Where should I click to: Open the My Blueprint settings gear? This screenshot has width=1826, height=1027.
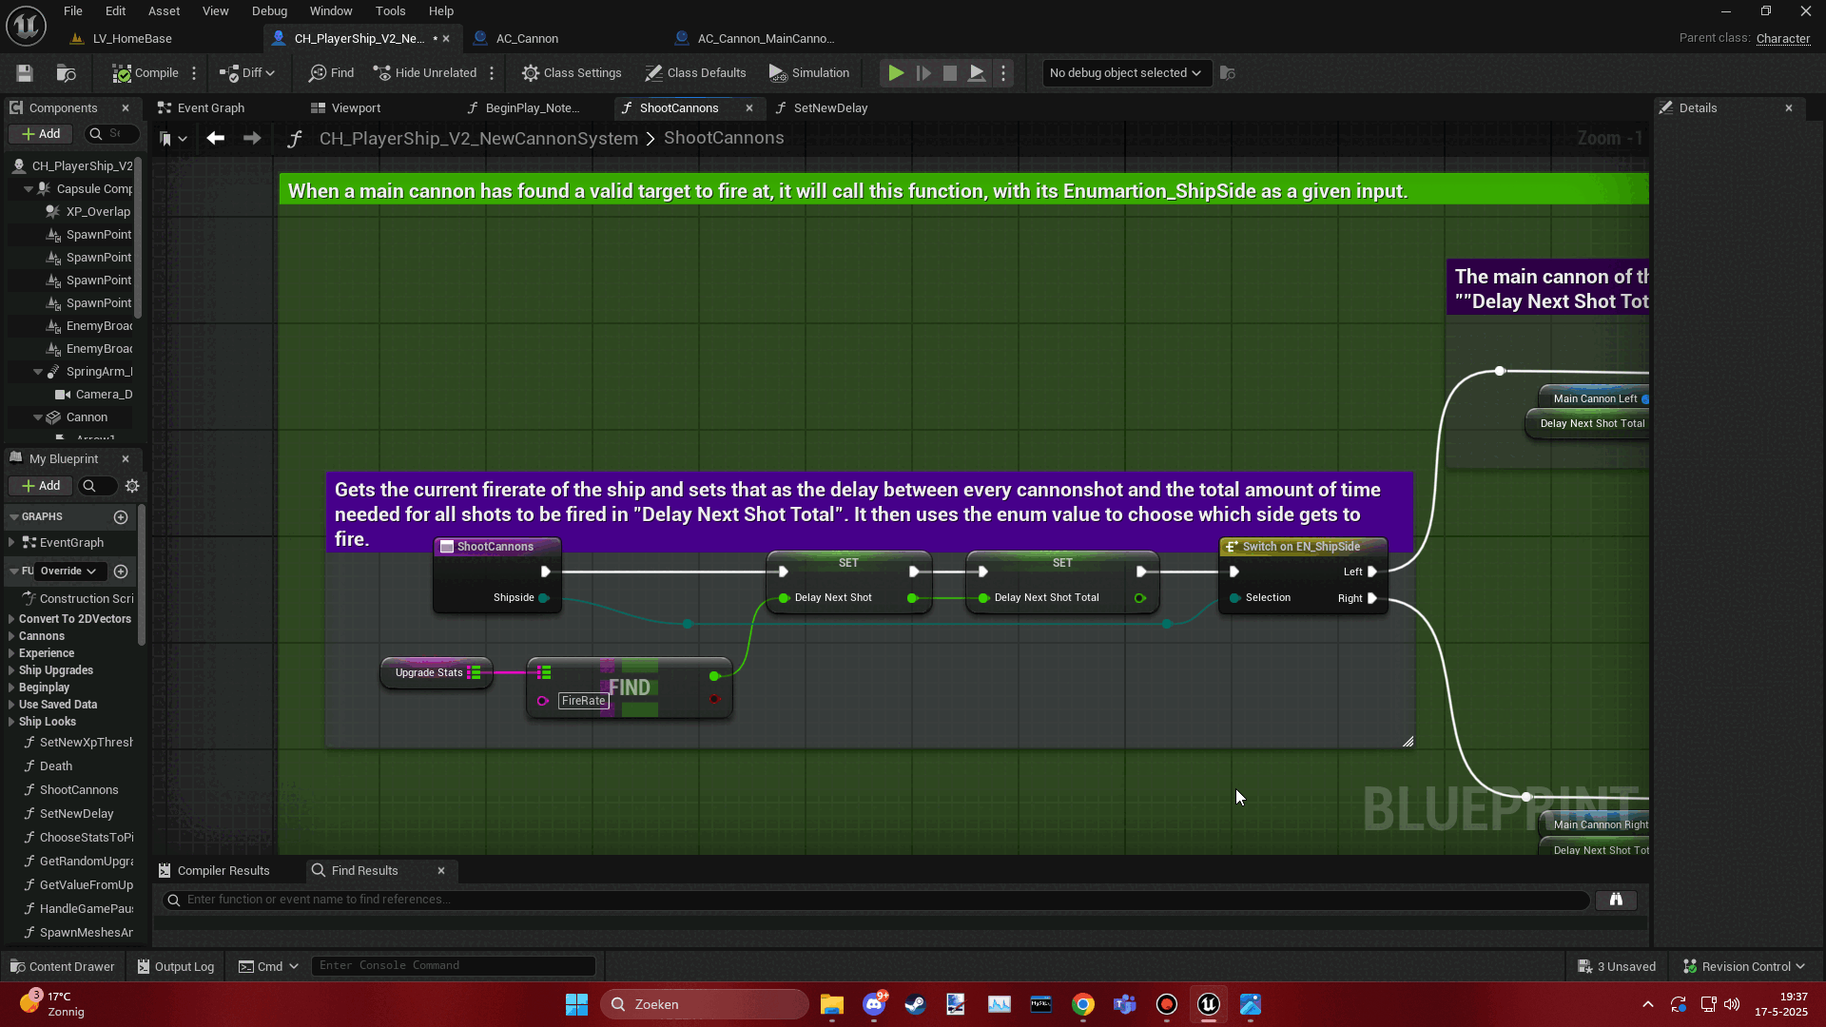[132, 486]
